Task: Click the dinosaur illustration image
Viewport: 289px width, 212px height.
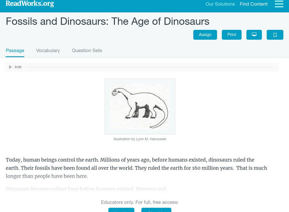Action: click(x=140, y=106)
